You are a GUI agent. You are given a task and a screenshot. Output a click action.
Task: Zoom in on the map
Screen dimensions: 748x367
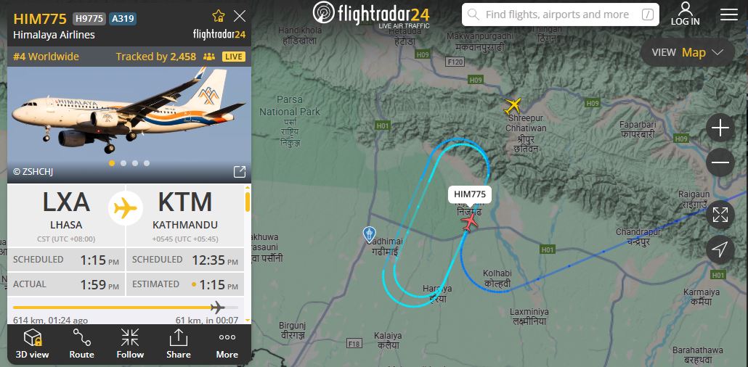(720, 128)
